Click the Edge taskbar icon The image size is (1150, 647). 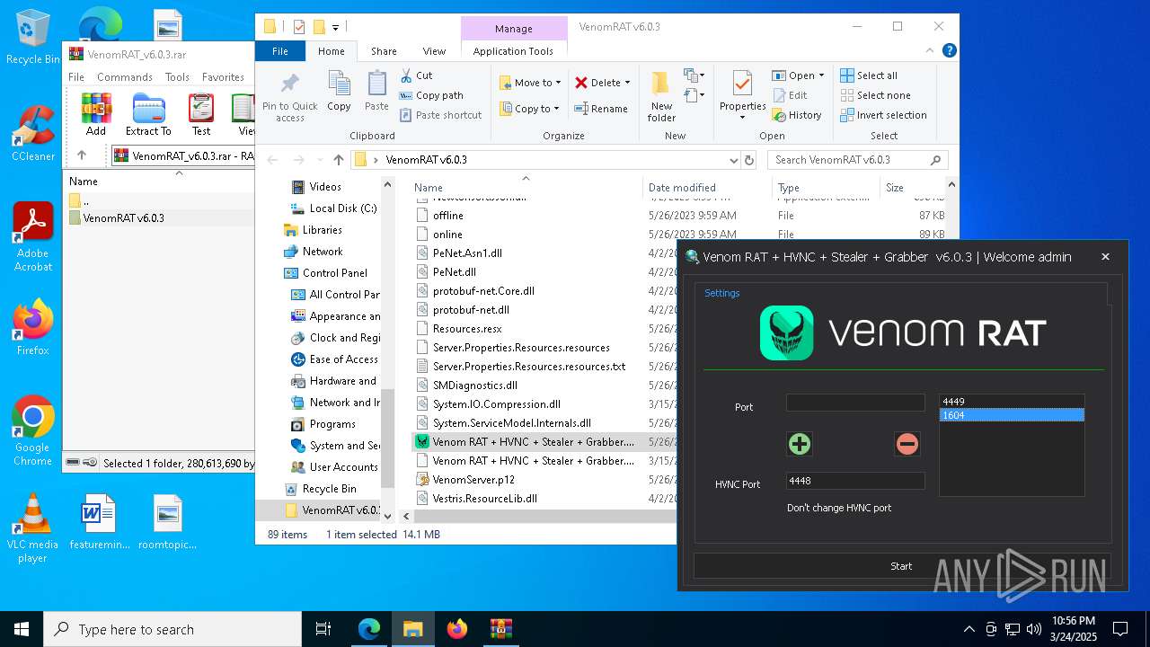click(369, 629)
